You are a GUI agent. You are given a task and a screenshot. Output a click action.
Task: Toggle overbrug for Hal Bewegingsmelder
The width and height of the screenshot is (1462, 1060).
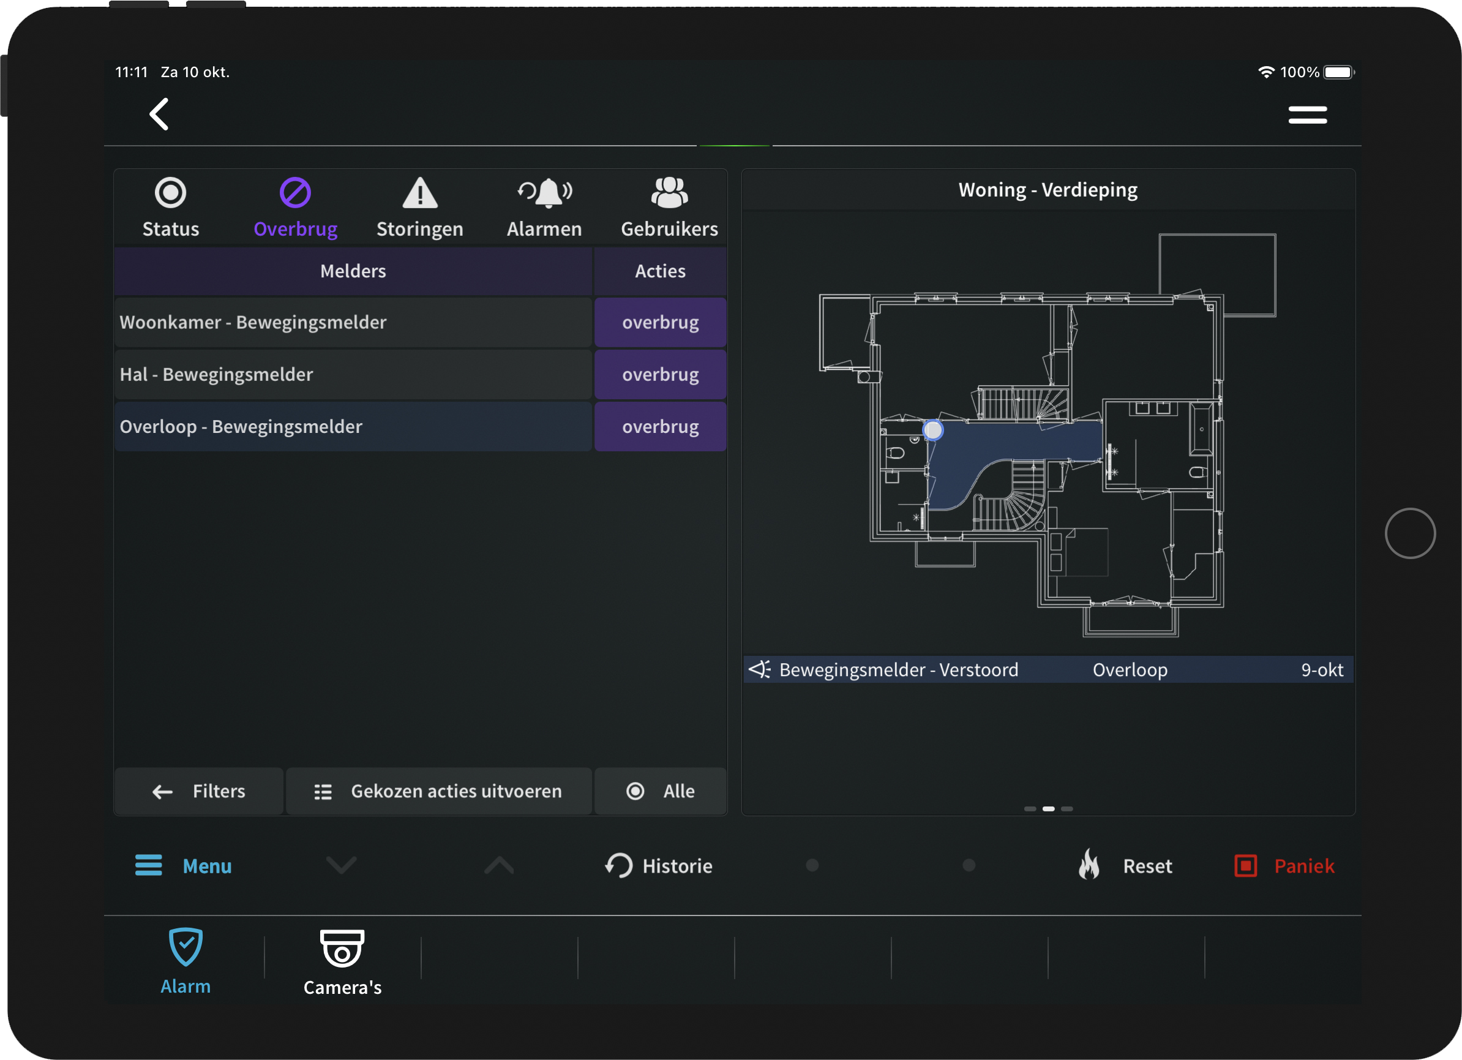(660, 375)
